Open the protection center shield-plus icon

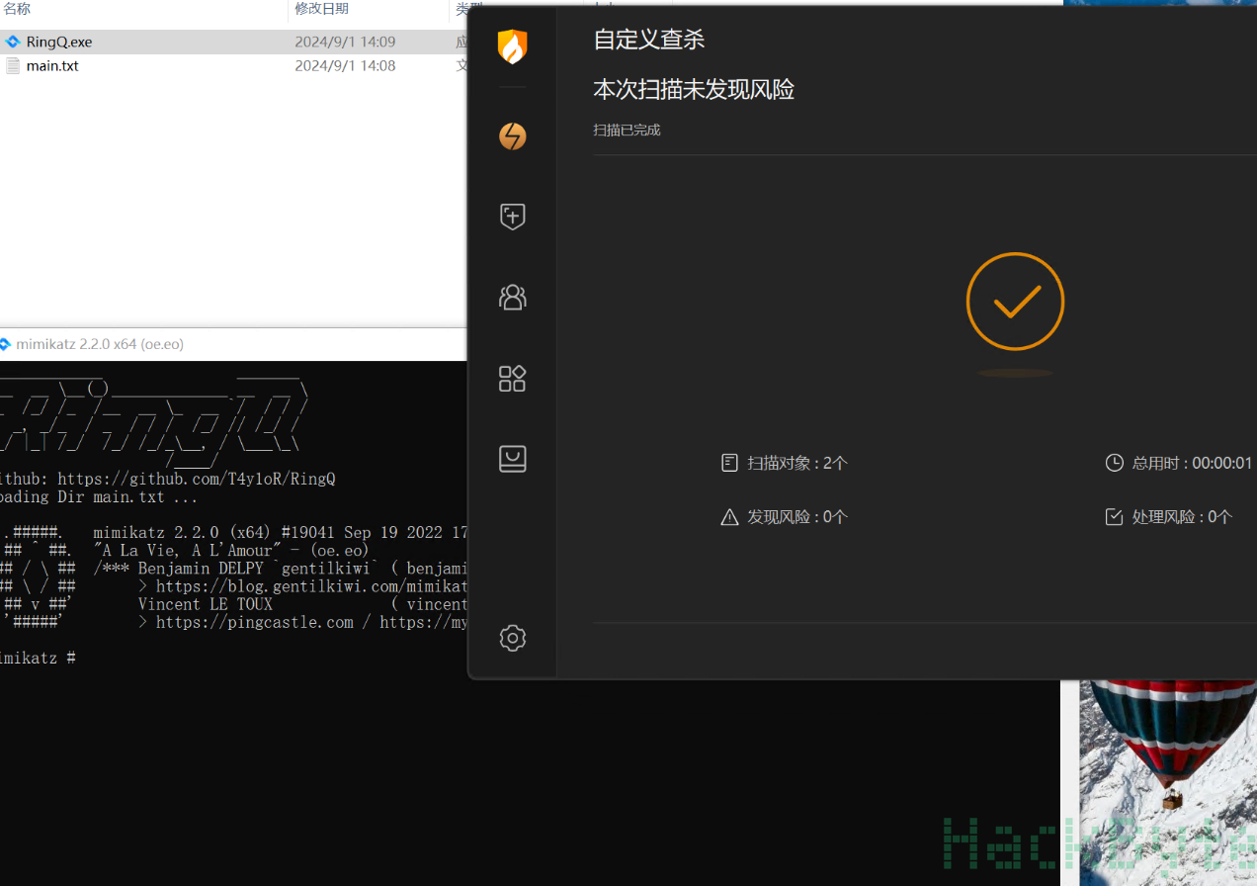click(x=512, y=217)
